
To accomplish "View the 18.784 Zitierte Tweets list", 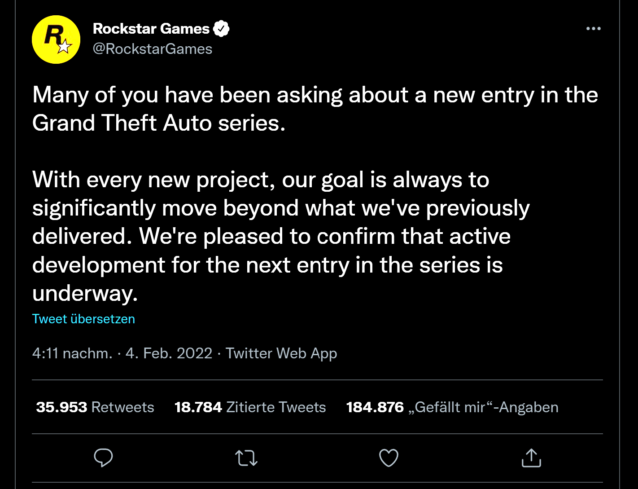I will click(250, 407).
